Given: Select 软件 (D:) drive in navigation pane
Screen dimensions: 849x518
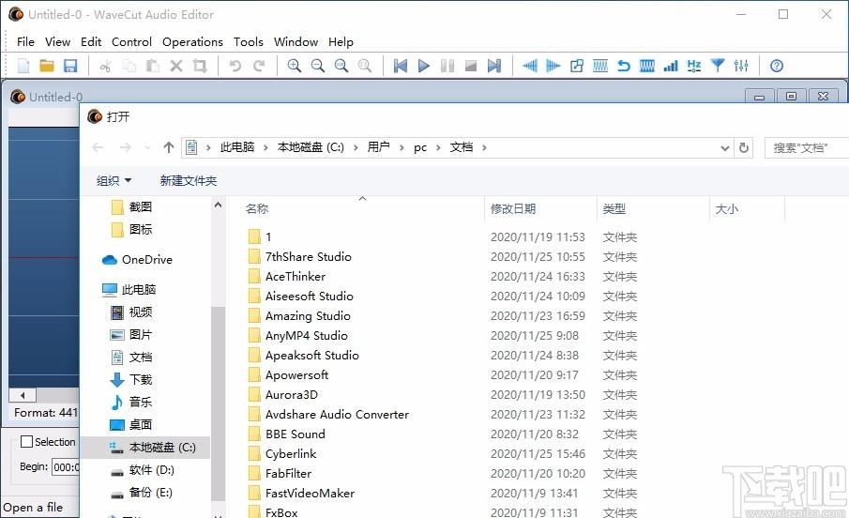Looking at the screenshot, I should (143, 470).
